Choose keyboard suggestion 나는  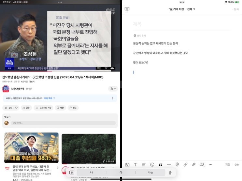point(150,172)
